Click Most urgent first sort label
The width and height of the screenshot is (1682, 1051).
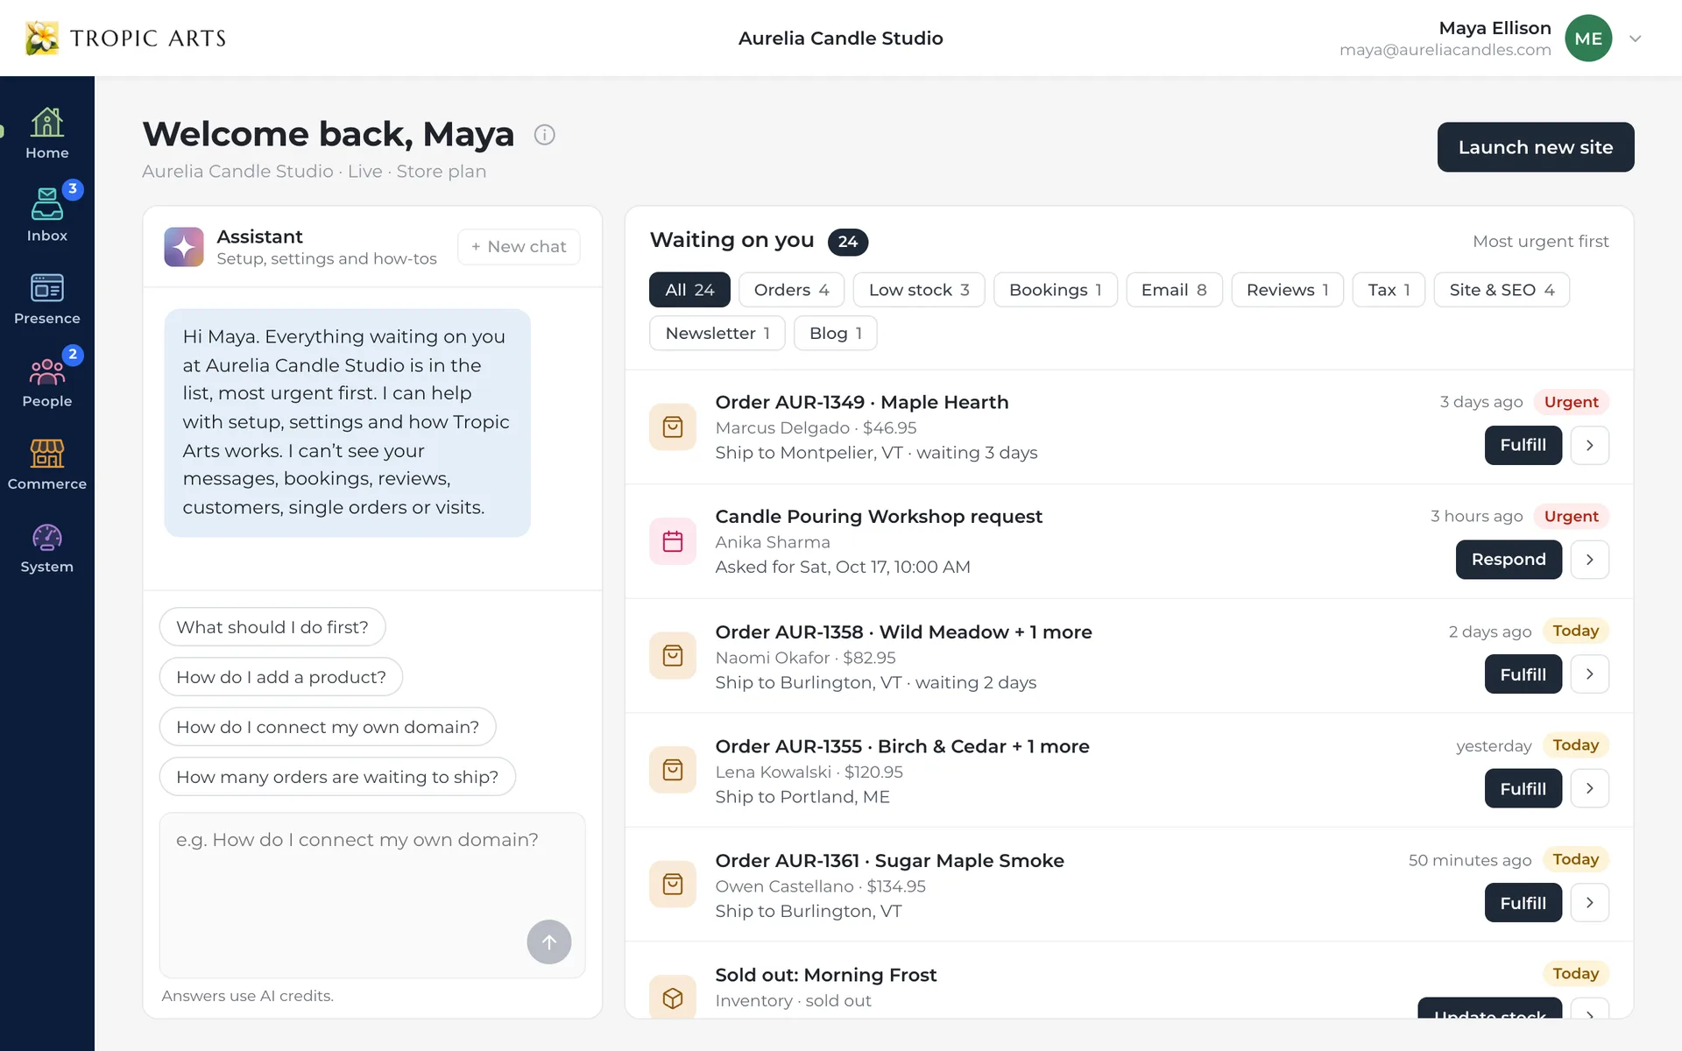click(x=1540, y=242)
